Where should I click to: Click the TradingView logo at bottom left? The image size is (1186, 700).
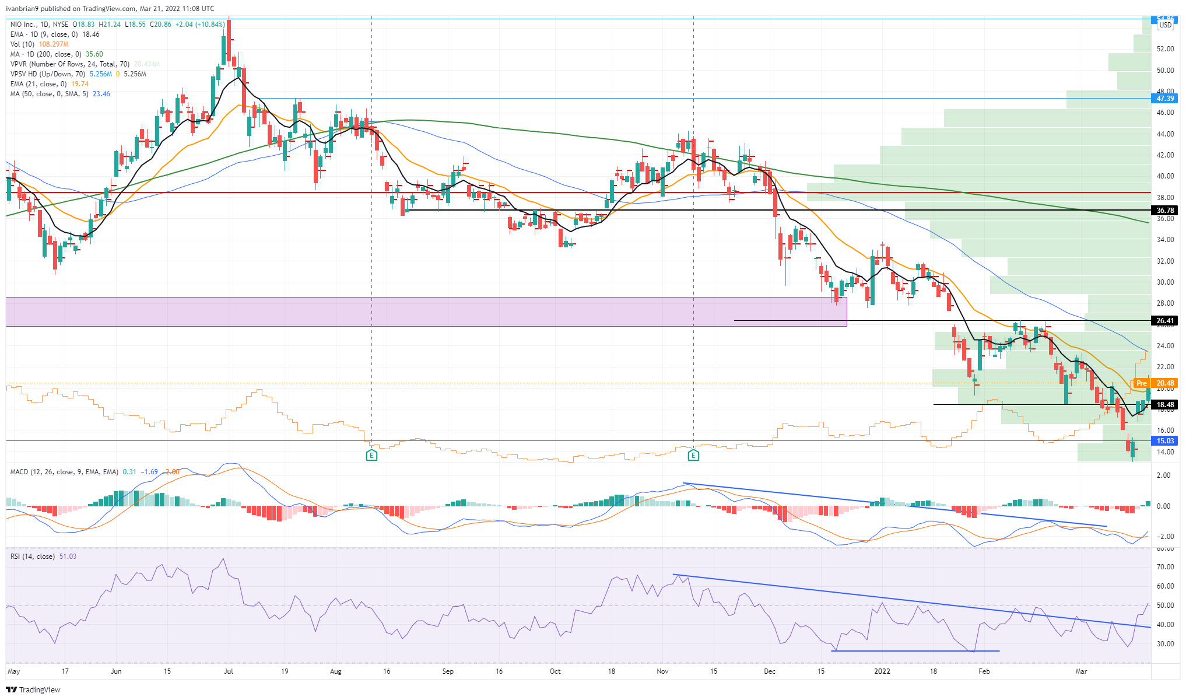33,689
